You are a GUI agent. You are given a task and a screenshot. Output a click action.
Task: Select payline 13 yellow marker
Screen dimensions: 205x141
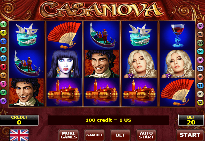coord(200,103)
